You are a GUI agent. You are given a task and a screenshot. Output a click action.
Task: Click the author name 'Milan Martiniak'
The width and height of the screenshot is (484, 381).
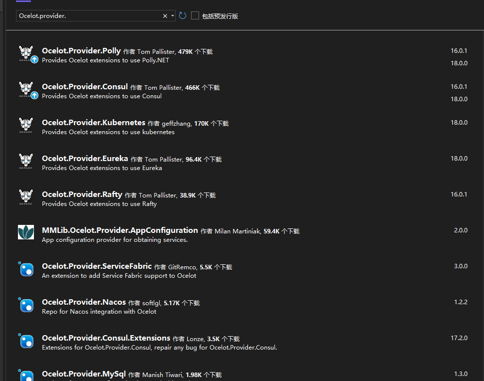coord(238,231)
